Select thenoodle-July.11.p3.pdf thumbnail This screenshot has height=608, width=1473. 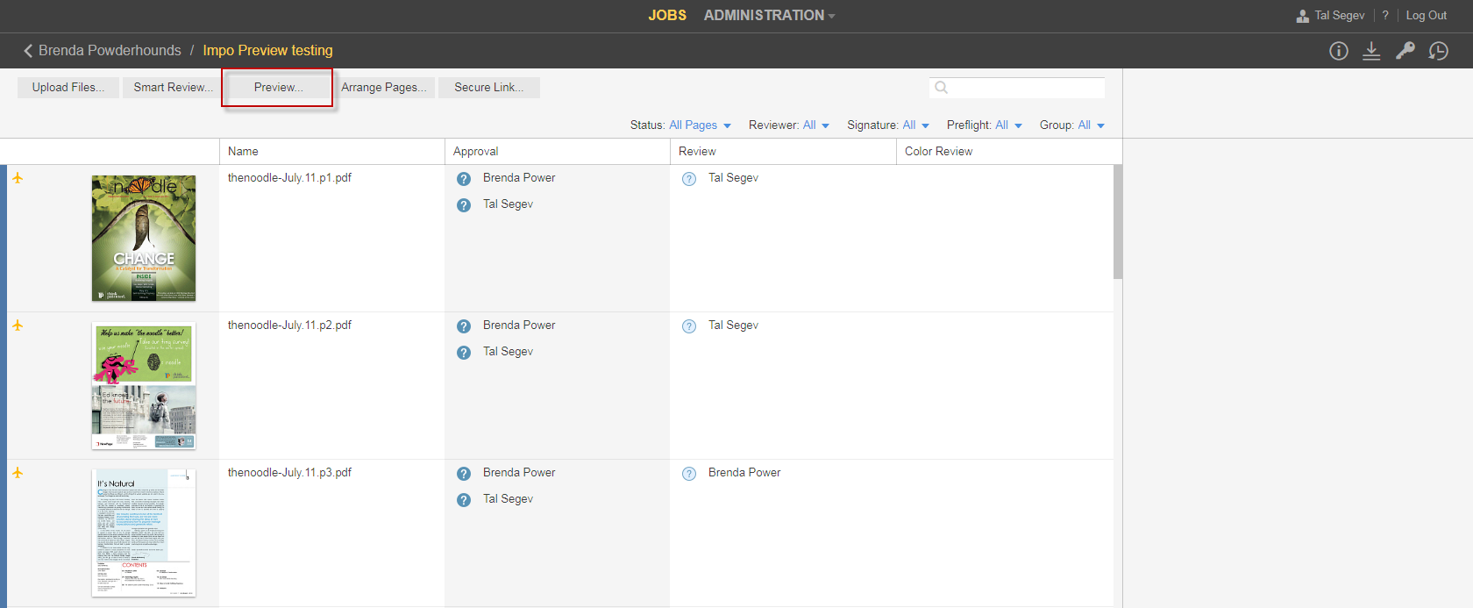[144, 533]
